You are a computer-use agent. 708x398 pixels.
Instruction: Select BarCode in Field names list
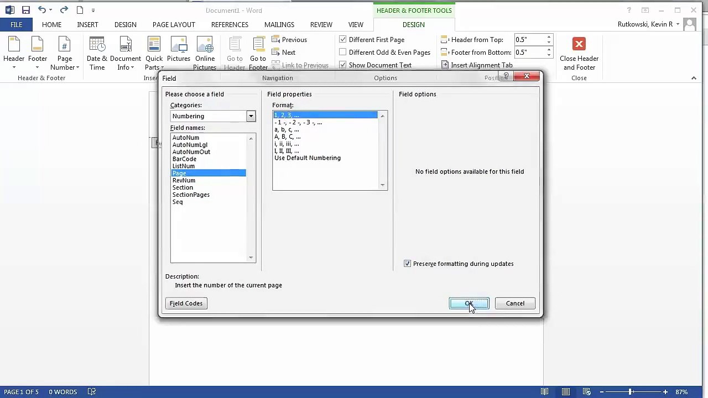[x=184, y=159]
